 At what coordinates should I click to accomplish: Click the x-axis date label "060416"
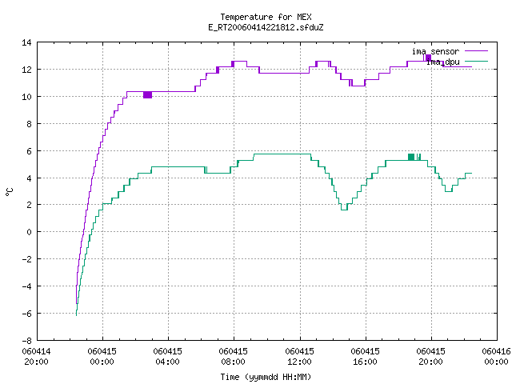[x=496, y=351]
